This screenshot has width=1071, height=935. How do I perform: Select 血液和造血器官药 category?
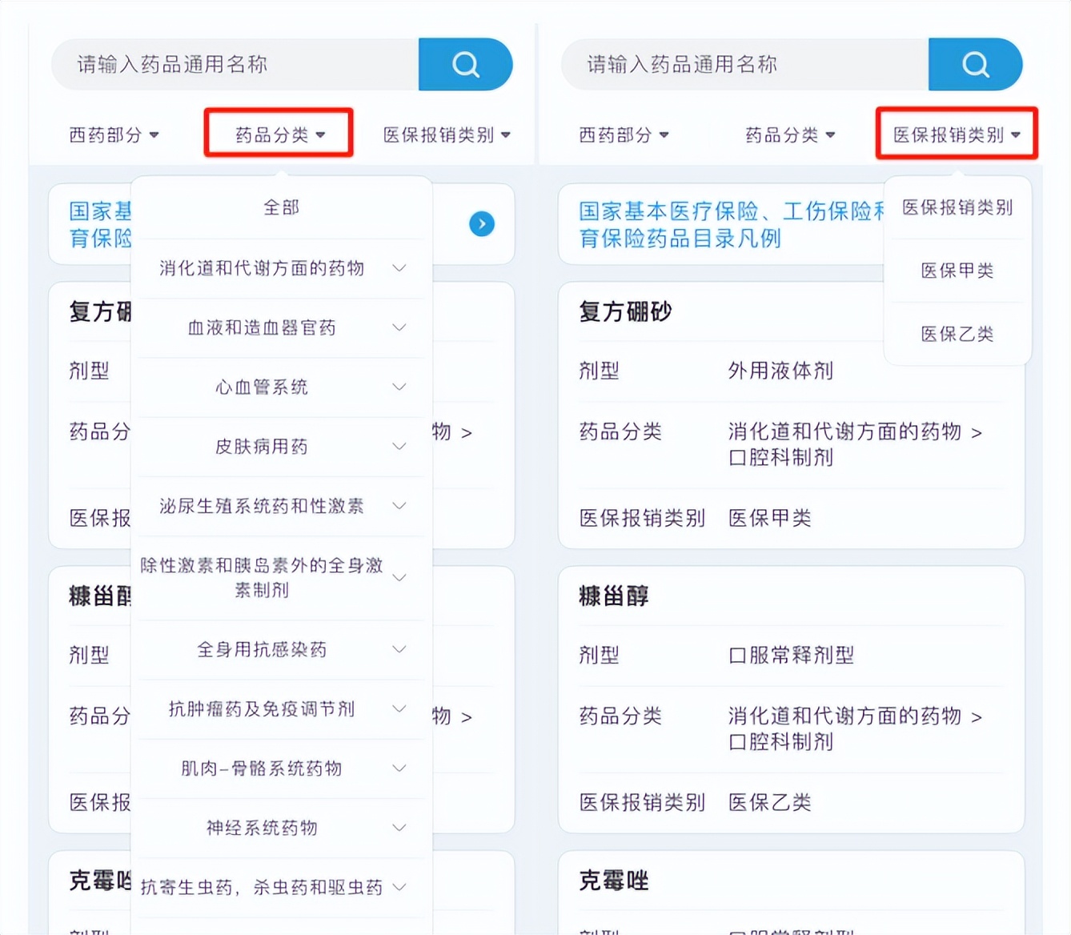262,327
